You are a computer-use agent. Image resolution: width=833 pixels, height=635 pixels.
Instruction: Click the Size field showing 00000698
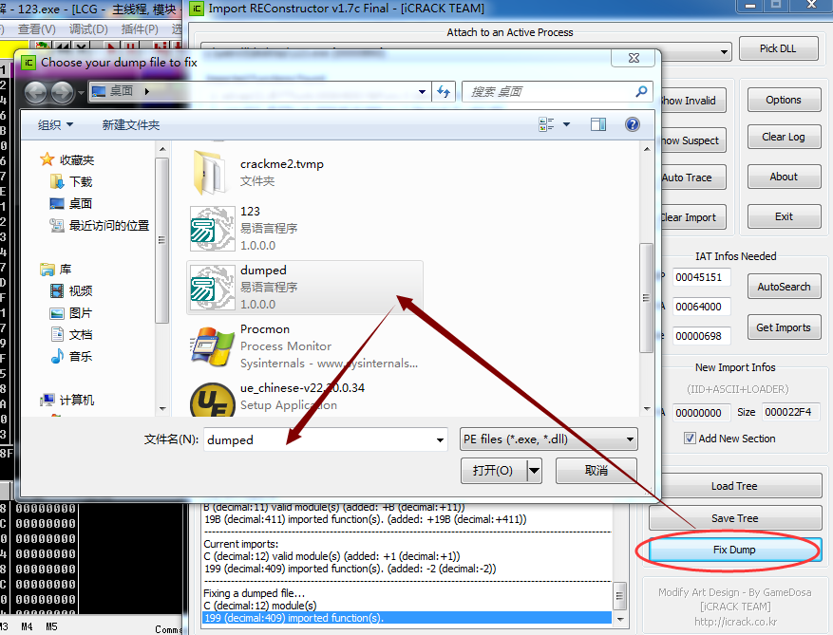tap(701, 336)
